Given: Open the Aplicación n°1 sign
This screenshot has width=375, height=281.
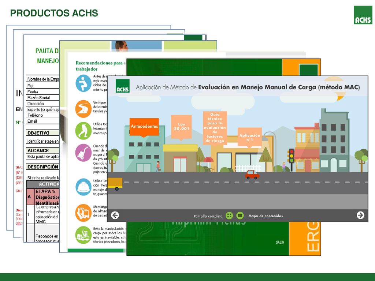Looking at the screenshot, I should pyautogui.click(x=250, y=138).
